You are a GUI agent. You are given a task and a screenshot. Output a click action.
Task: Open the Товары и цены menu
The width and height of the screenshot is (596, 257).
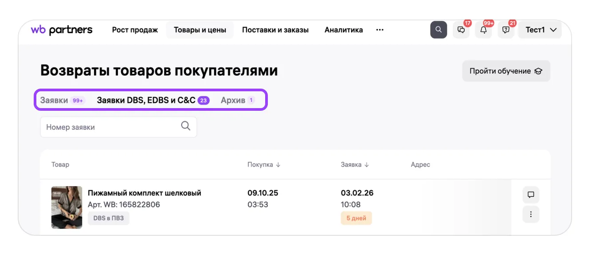(x=200, y=30)
